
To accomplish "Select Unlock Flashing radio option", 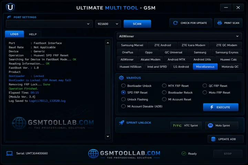I will [x=123, y=99].
